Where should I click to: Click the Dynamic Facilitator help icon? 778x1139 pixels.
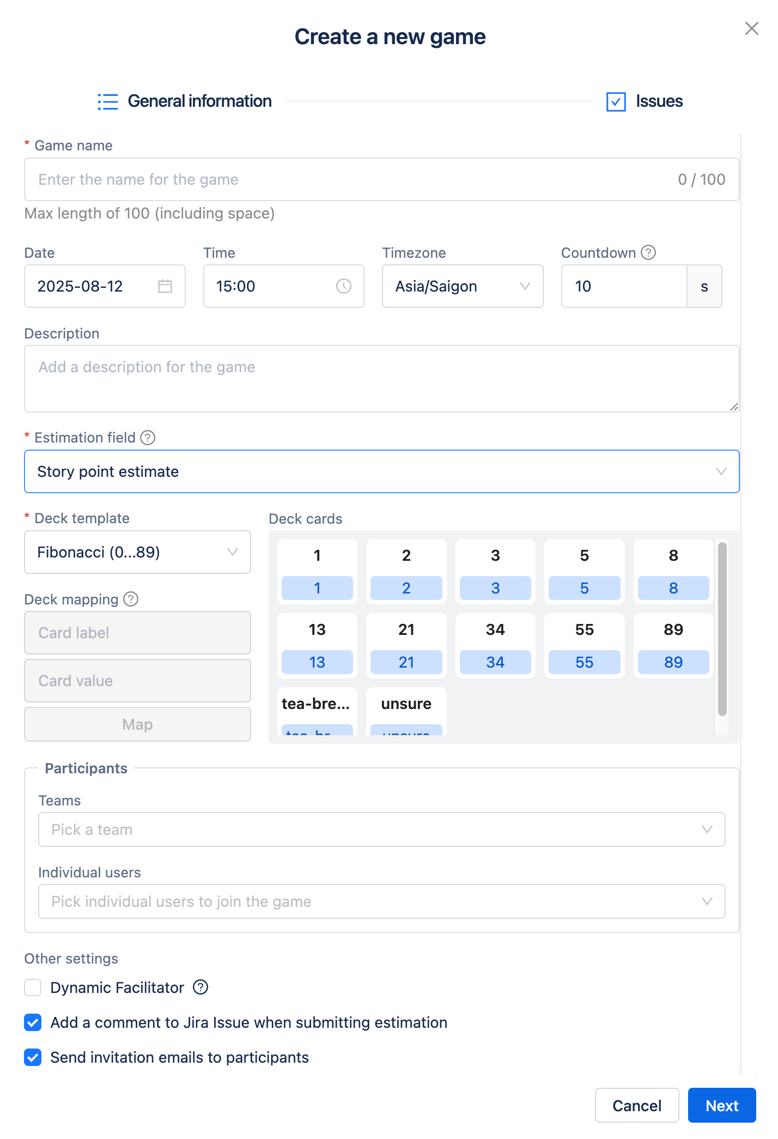[x=200, y=987]
